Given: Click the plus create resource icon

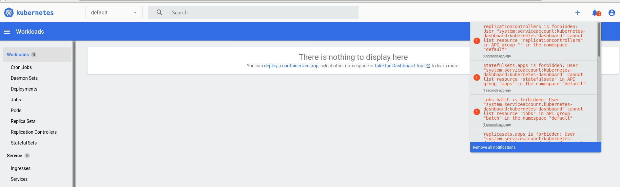Looking at the screenshot, I should coord(578,13).
